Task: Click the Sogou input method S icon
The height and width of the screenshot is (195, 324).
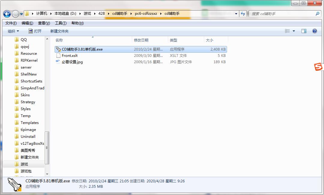Action: point(318,67)
